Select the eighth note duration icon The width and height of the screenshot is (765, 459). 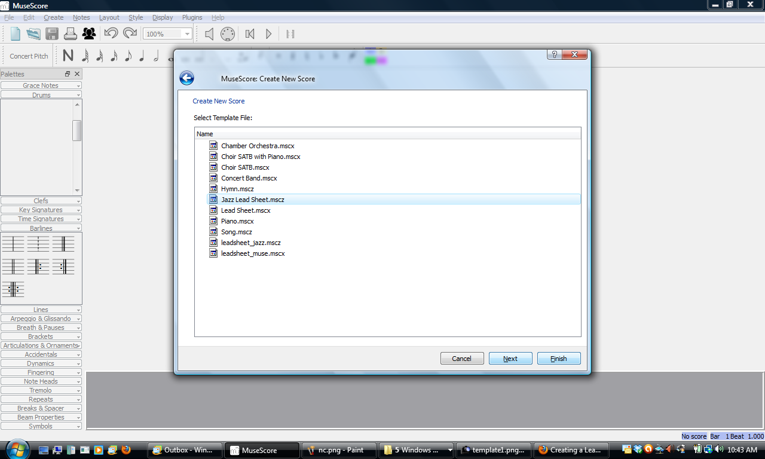click(128, 56)
